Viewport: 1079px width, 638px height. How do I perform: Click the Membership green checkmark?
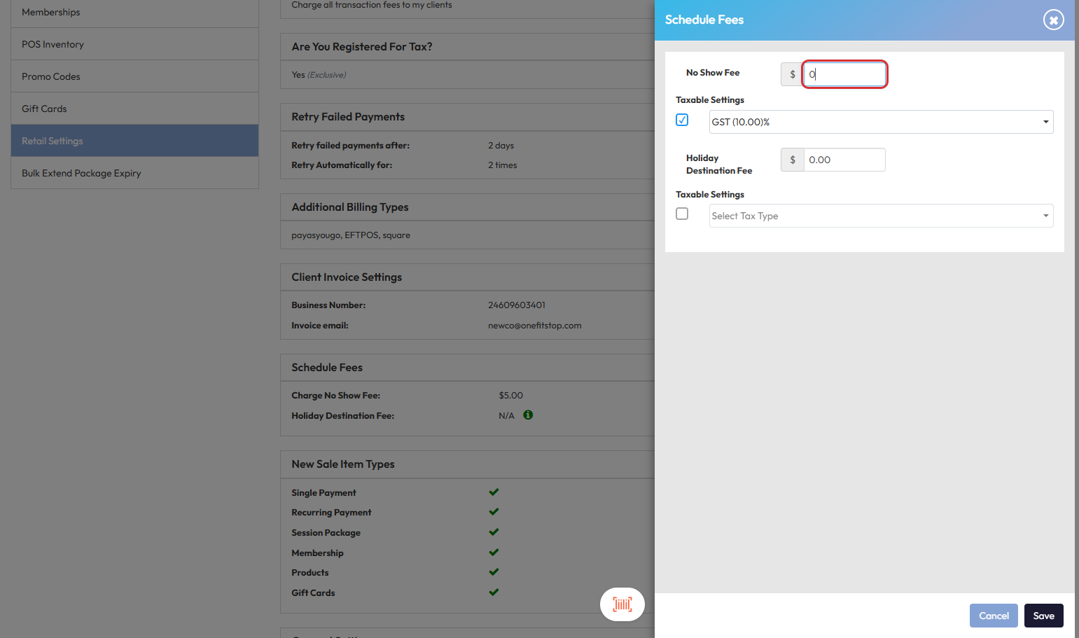[494, 553]
